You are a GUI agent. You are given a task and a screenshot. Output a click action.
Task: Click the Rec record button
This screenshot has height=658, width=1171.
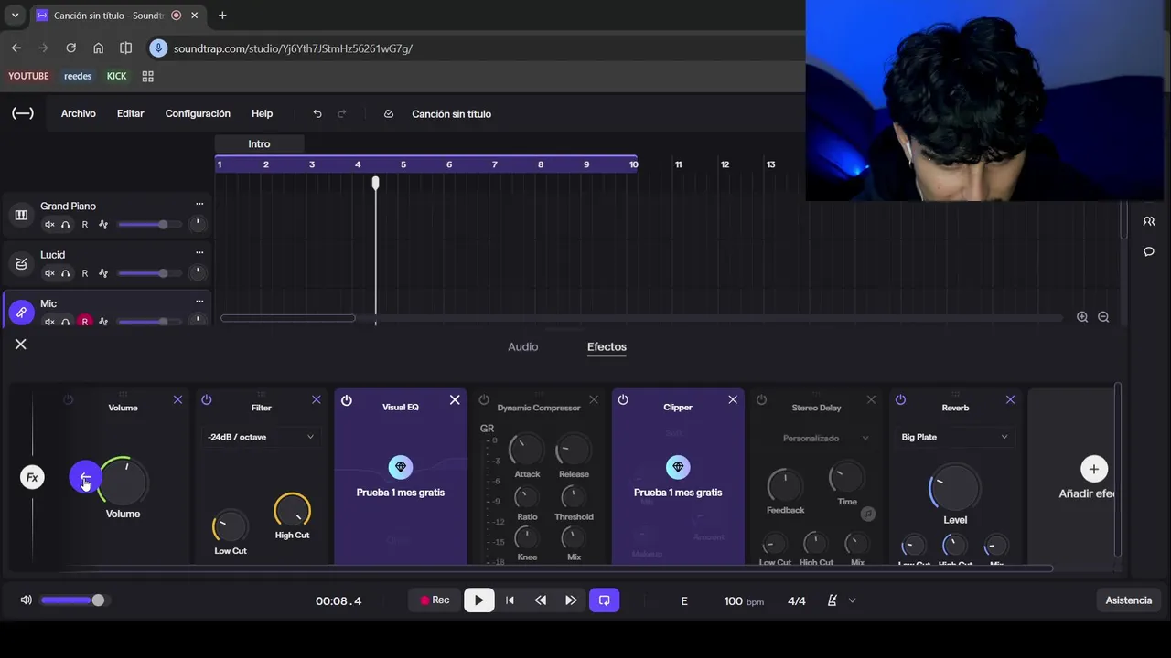click(435, 600)
